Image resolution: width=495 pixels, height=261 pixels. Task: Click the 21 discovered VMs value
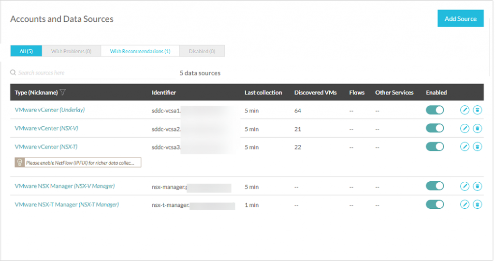[298, 129]
